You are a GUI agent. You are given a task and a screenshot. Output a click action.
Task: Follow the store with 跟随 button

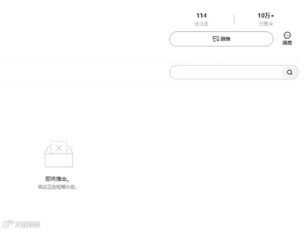(x=221, y=39)
